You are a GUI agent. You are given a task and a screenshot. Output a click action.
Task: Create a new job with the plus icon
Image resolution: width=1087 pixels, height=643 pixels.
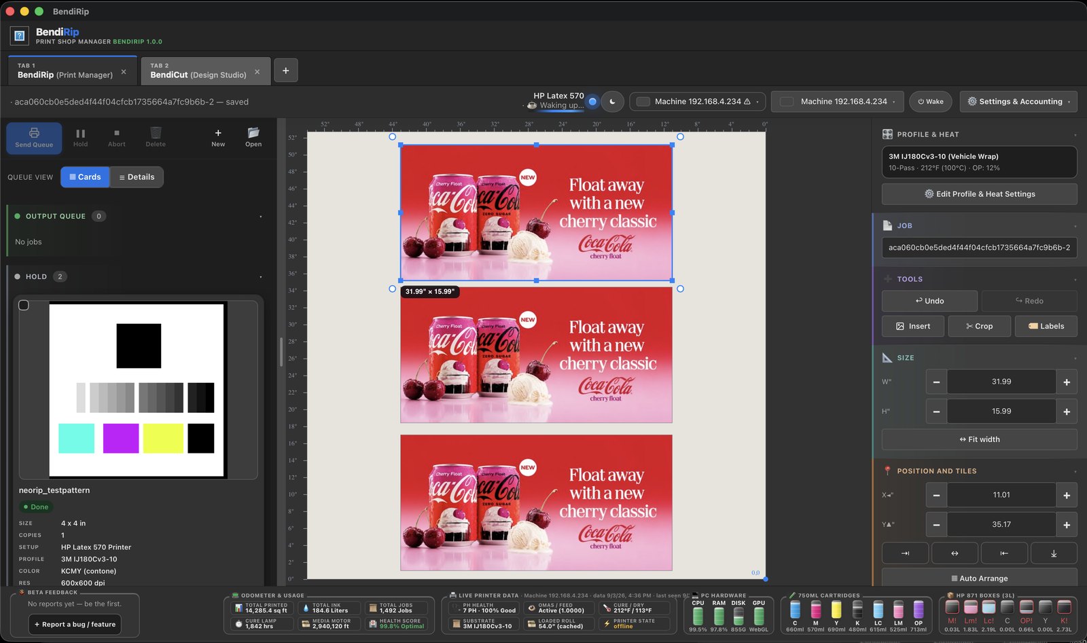(218, 133)
